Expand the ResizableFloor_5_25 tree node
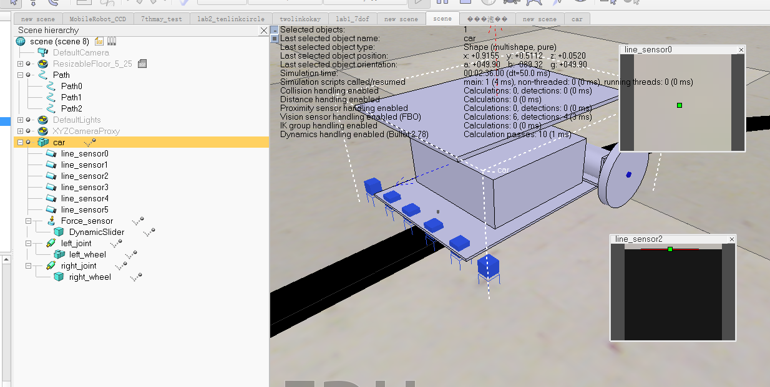The width and height of the screenshot is (770, 387). coord(20,64)
